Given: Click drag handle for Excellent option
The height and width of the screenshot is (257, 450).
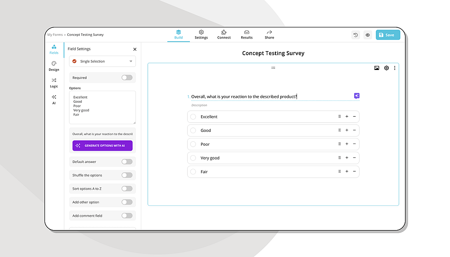Looking at the screenshot, I should 339,117.
